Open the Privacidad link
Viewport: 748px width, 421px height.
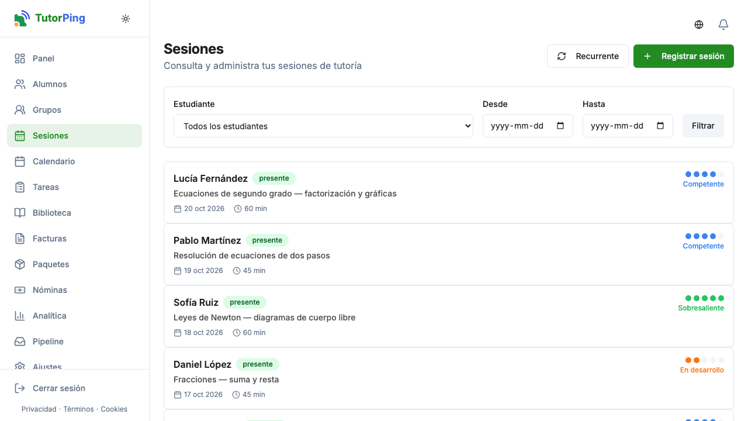click(x=39, y=409)
